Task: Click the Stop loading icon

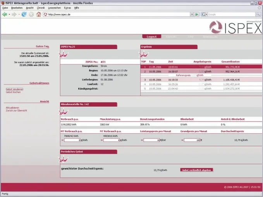Action: (31, 14)
